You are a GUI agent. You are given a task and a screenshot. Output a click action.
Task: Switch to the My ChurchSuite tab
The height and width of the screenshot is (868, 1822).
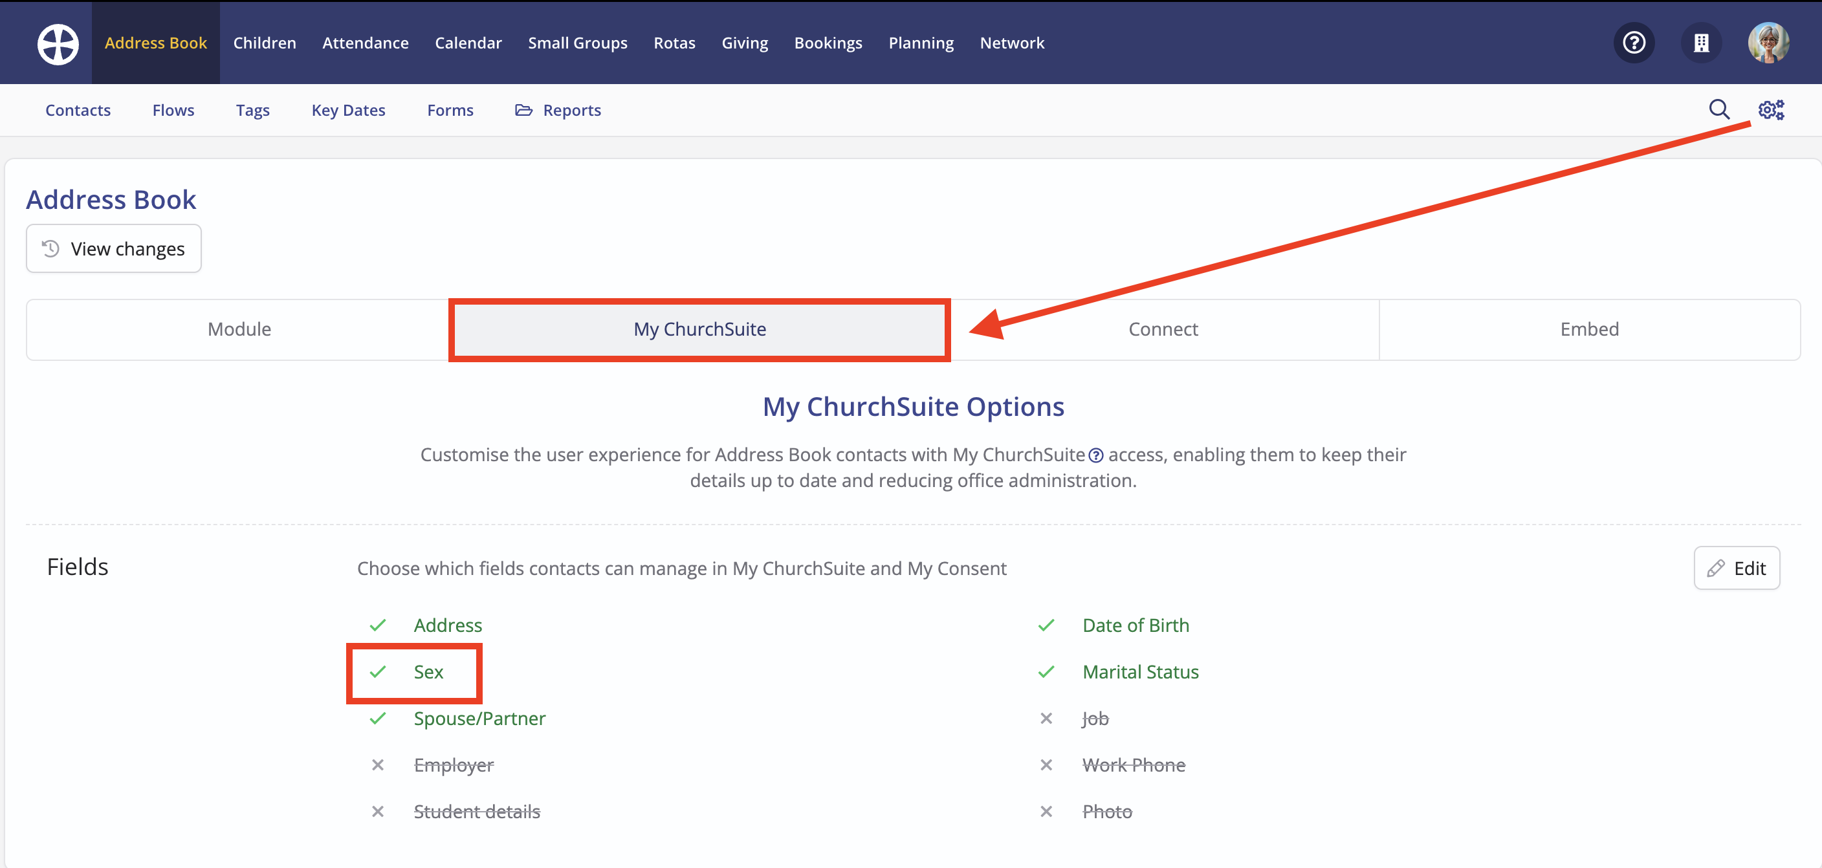pyautogui.click(x=699, y=329)
